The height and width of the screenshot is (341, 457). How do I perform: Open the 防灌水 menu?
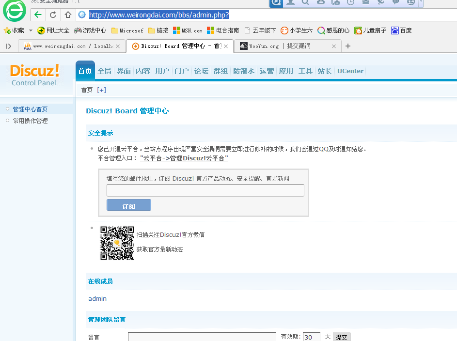(244, 71)
